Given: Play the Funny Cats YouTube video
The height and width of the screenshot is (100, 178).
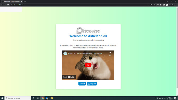Looking at the screenshot, I should (x=88, y=65).
